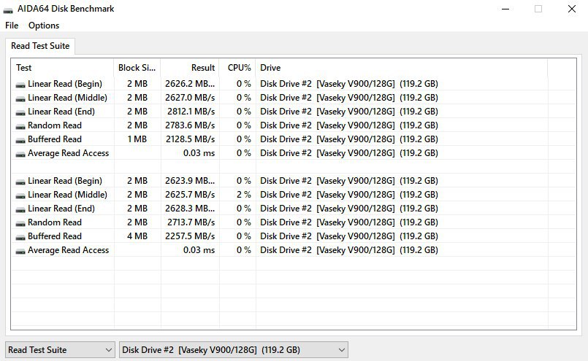The height and width of the screenshot is (361, 588).
Task: Click Drive cell text in the 2257.5 MB/s row
Action: (x=349, y=236)
